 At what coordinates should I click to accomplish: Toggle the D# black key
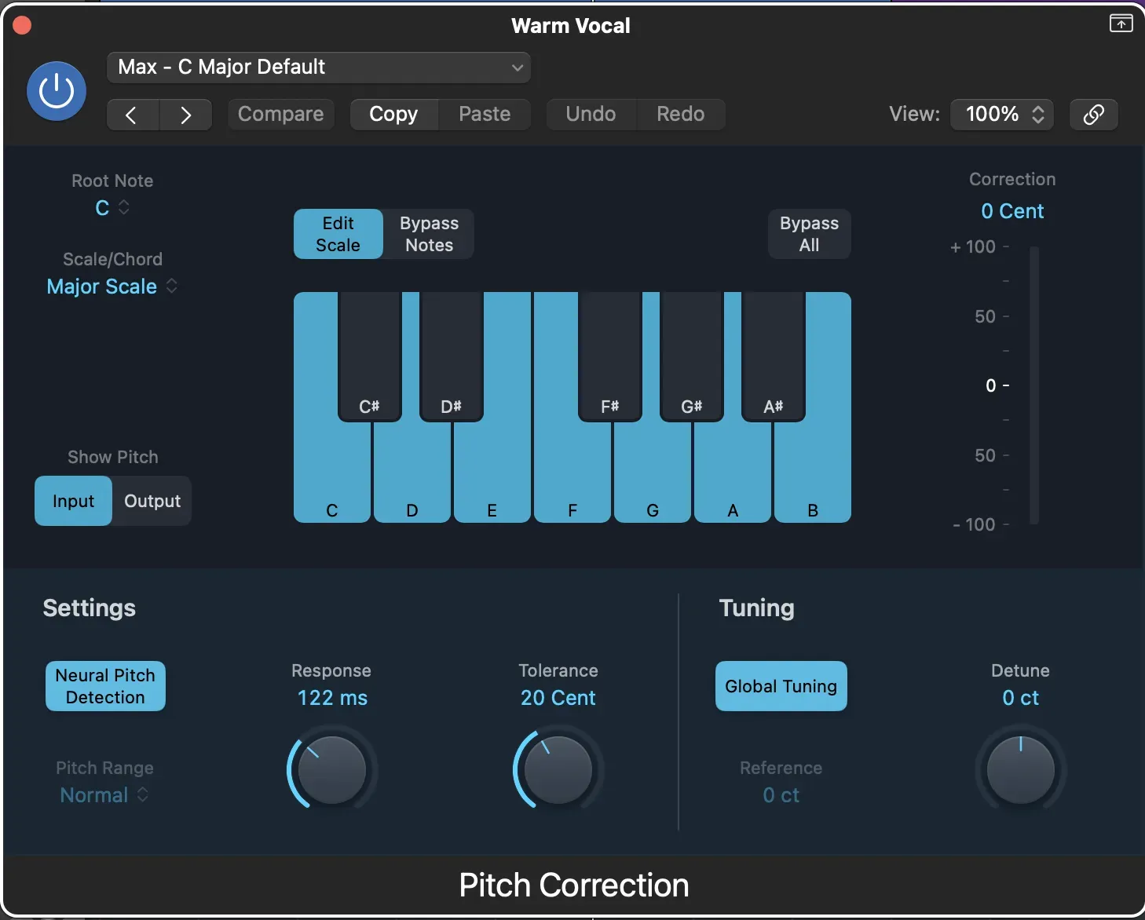[451, 357]
